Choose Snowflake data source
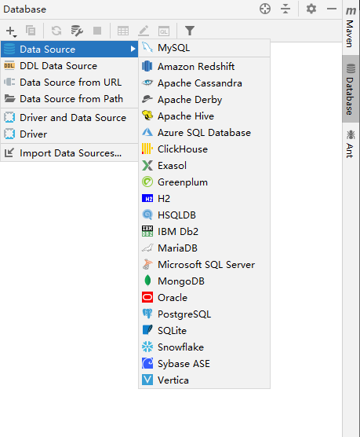The height and width of the screenshot is (437, 360). click(204, 347)
